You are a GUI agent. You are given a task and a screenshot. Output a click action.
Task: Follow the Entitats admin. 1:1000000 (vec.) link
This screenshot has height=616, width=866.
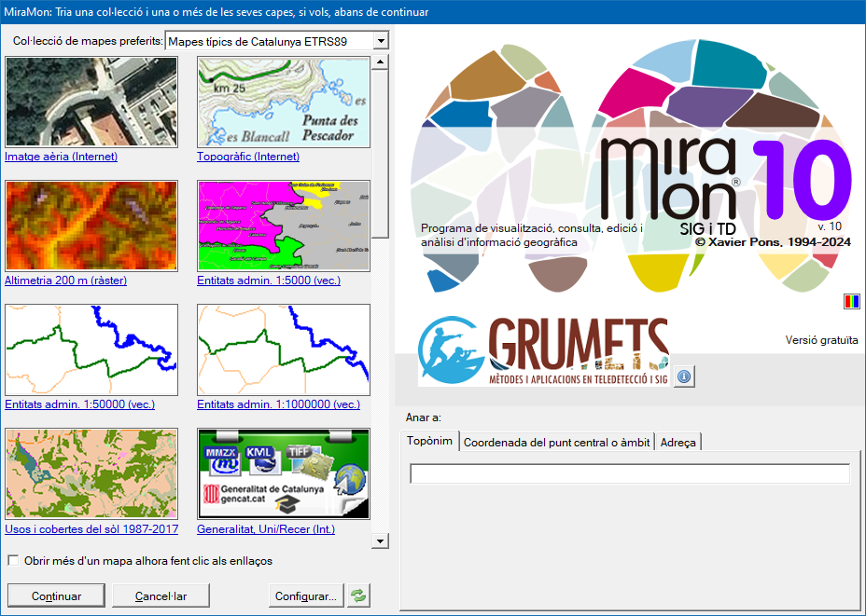click(x=279, y=404)
